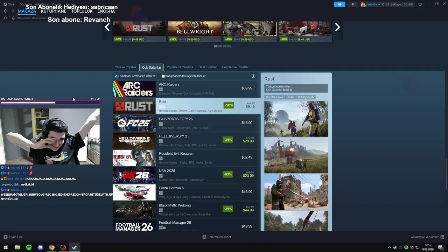The image size is (448, 252).
Task: Open File Explorer from taskbar
Action: point(17,247)
